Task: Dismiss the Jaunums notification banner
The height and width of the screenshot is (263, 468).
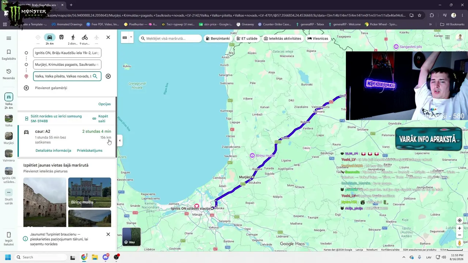Action: click(x=108, y=234)
